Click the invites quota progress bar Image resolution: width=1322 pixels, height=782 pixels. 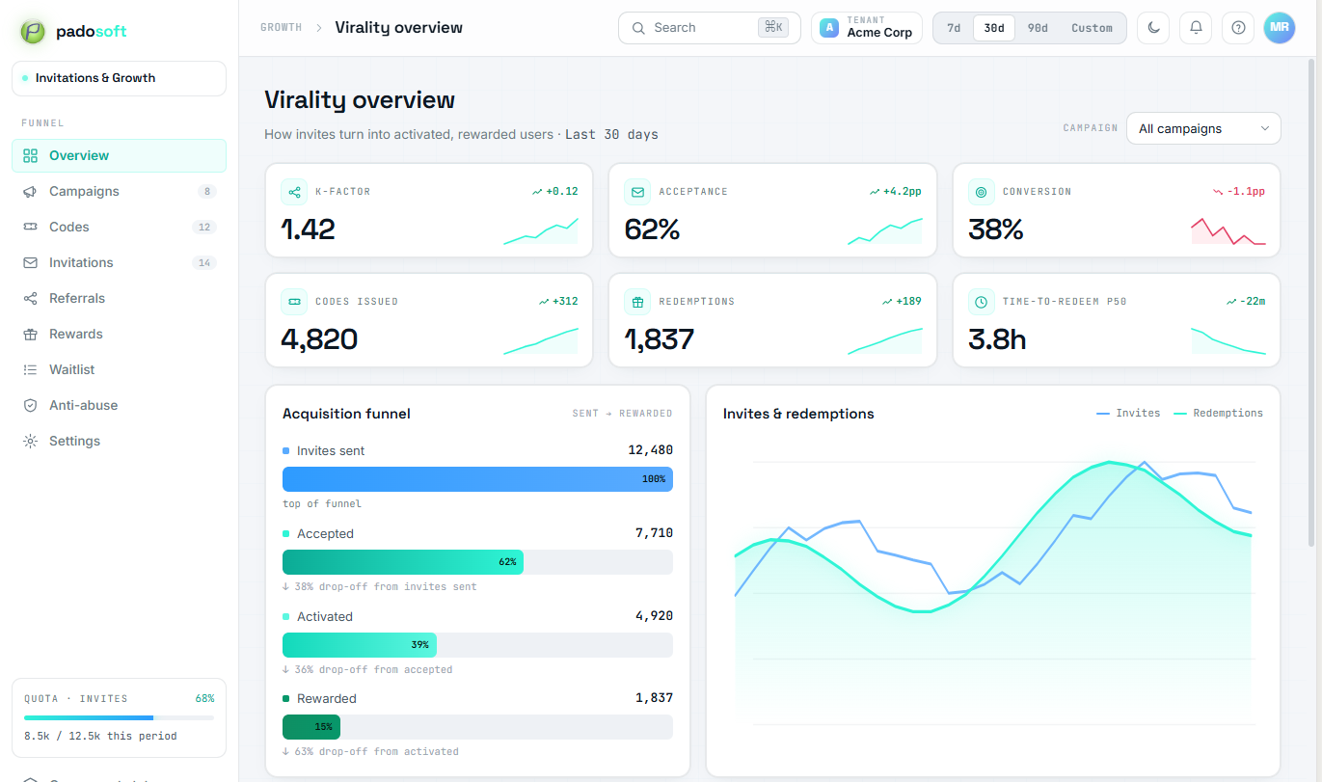click(119, 717)
